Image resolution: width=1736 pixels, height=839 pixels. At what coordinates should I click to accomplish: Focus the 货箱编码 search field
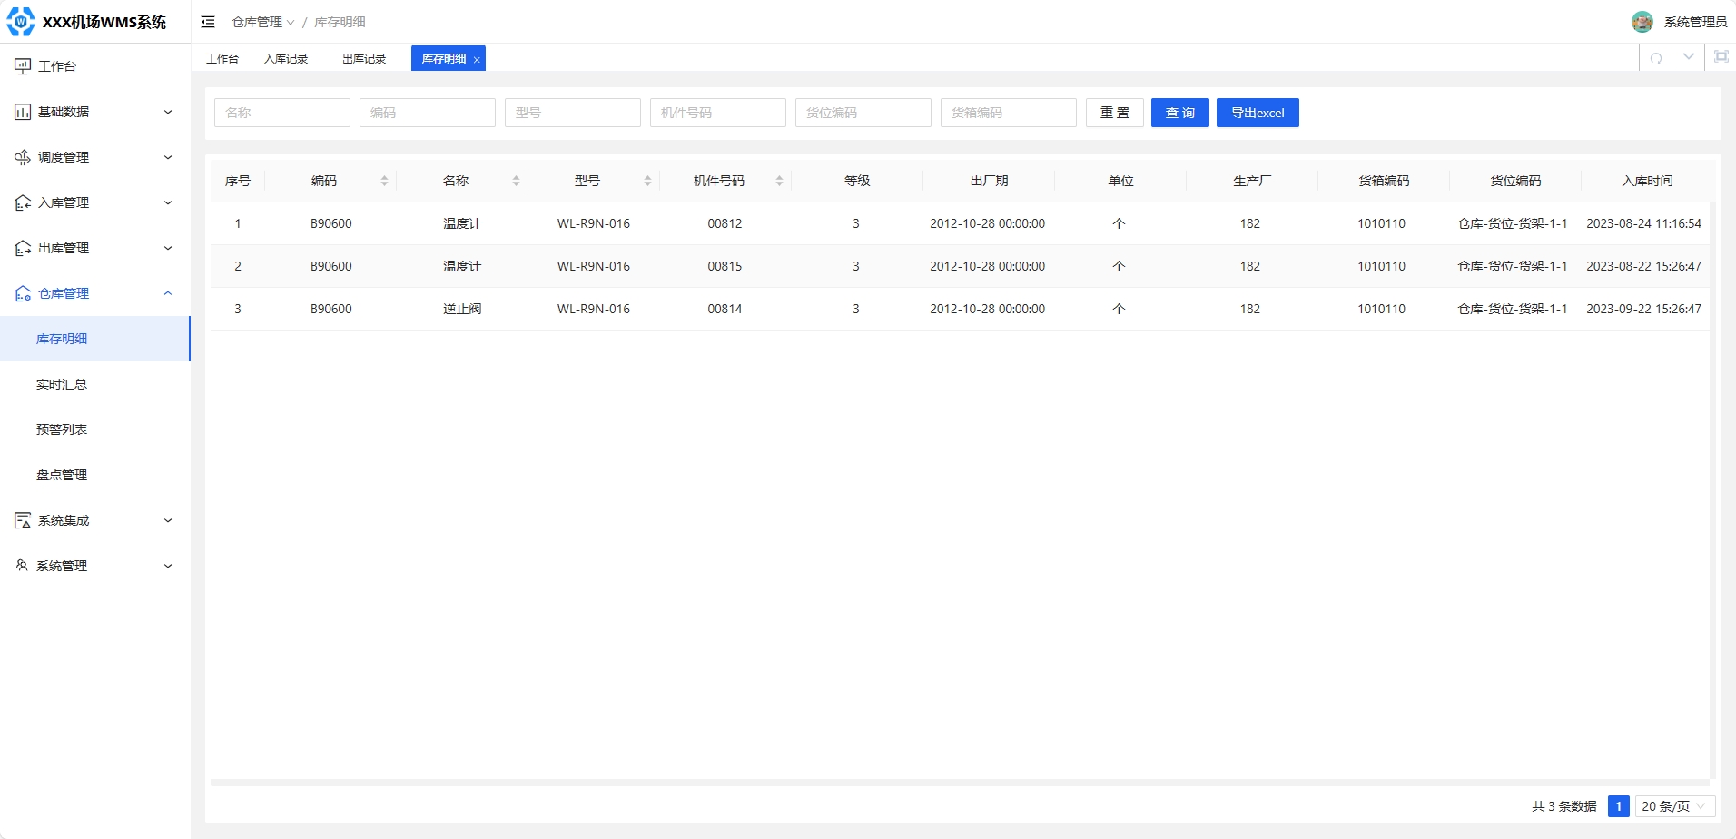tap(1009, 113)
